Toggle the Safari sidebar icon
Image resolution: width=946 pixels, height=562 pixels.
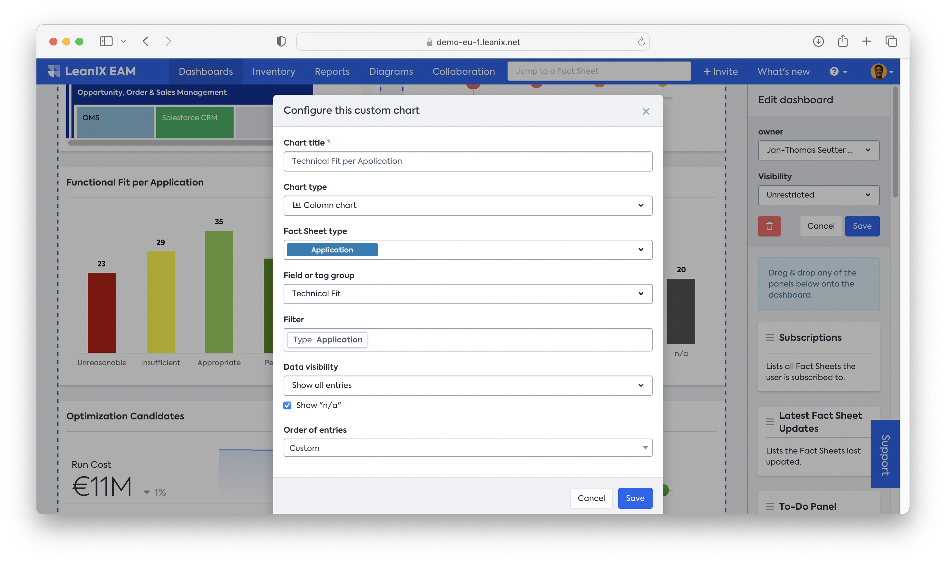tap(106, 41)
